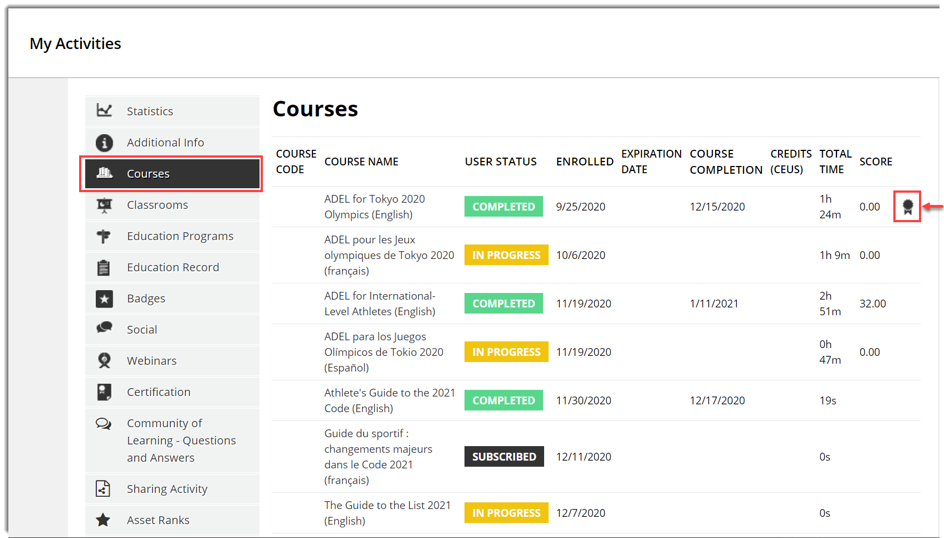Click the ENROLLED column header
Viewport: 944px width, 538px height.
tap(585, 162)
